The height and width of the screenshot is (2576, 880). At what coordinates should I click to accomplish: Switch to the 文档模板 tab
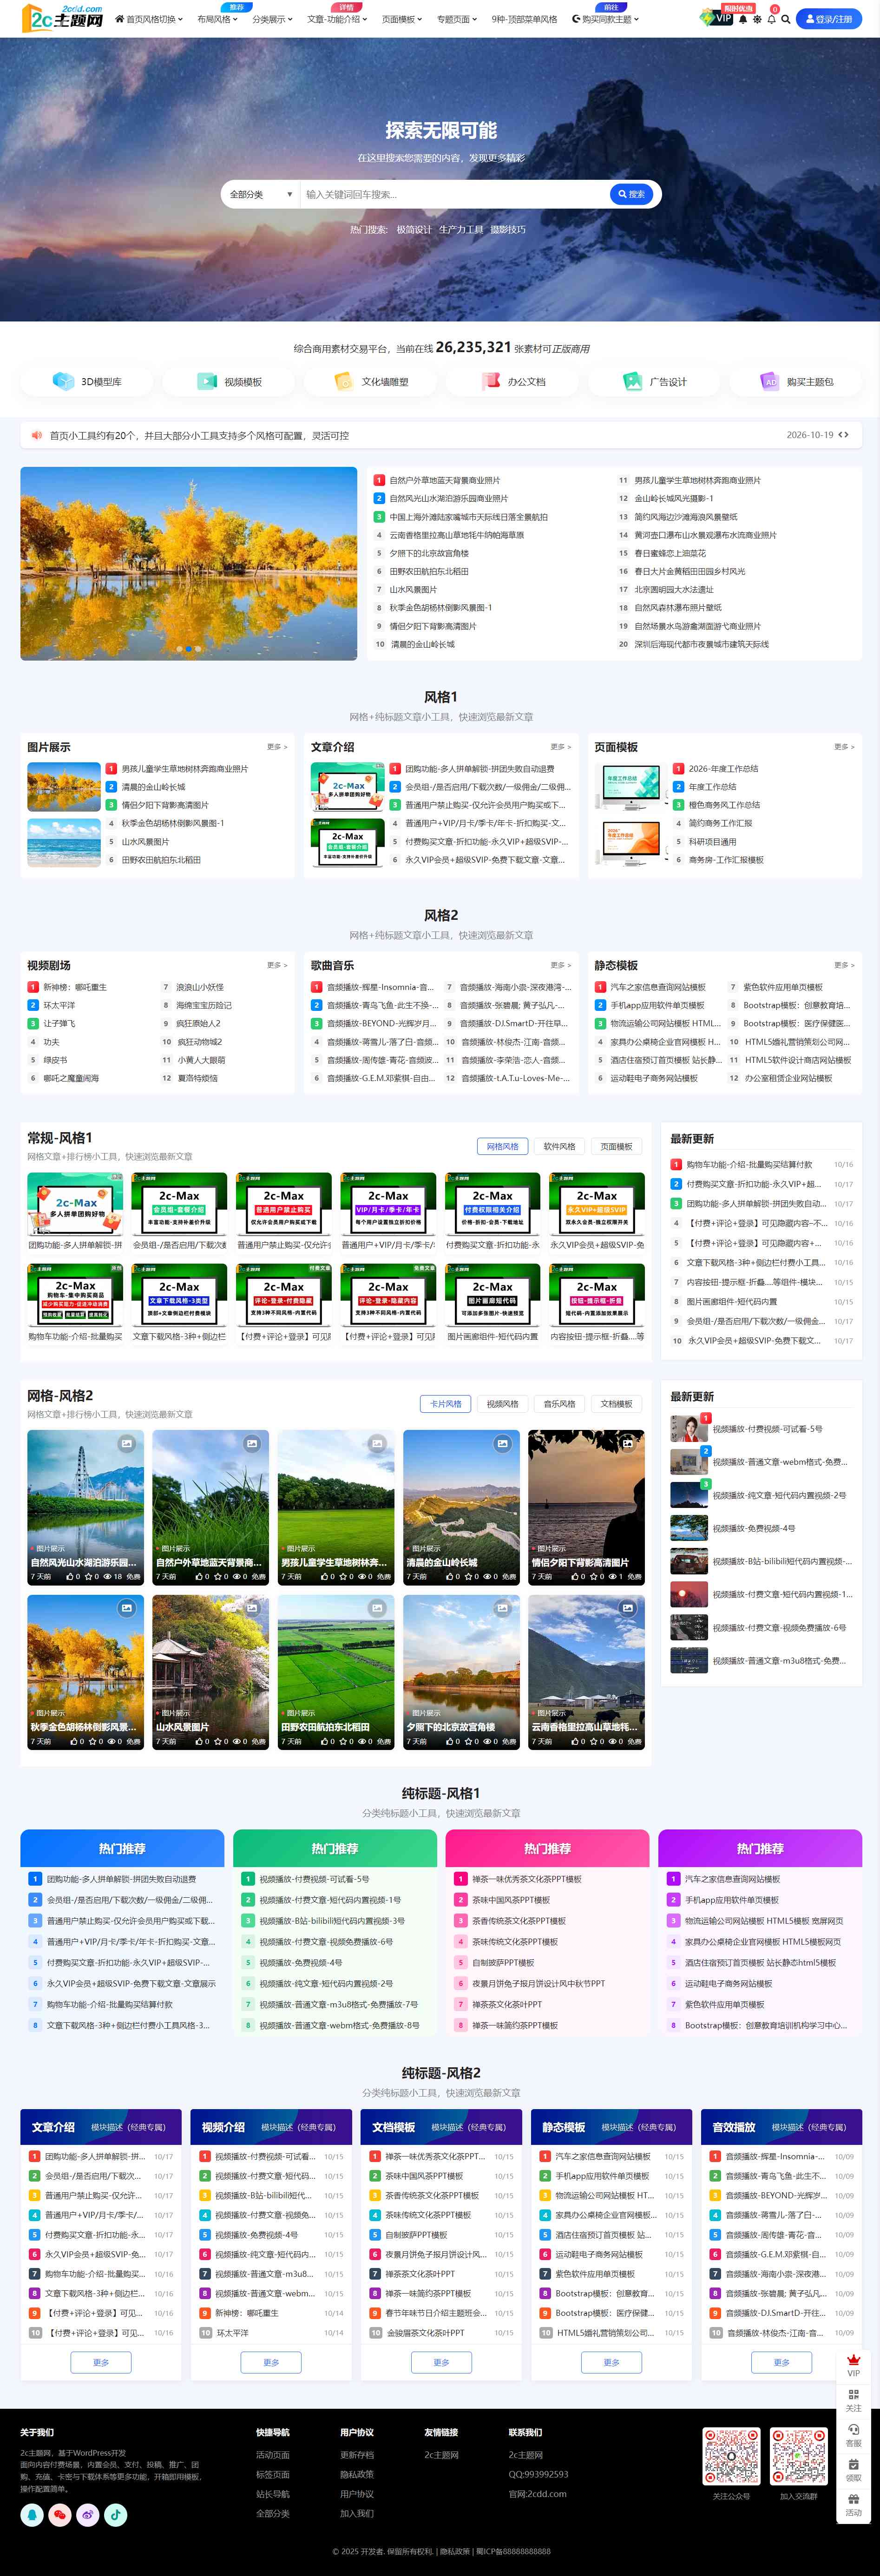click(616, 1404)
